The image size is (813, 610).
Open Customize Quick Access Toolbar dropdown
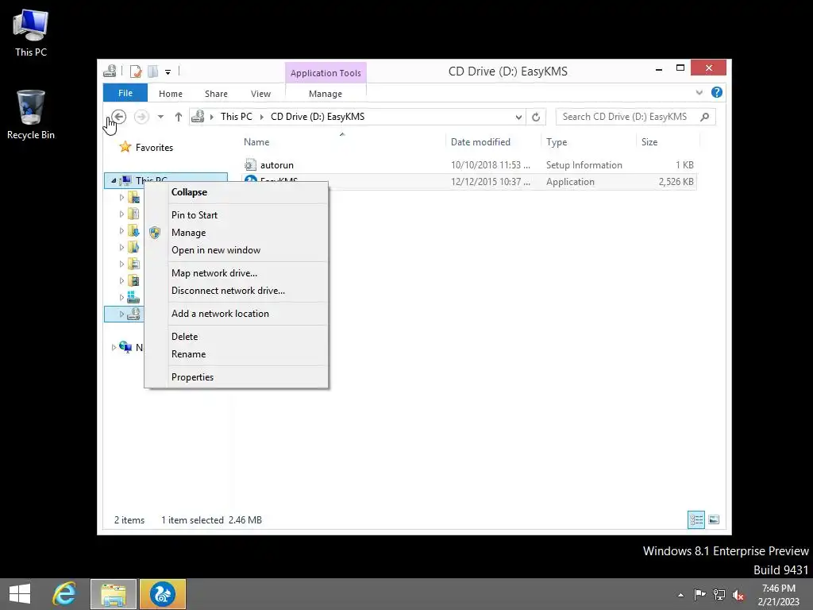point(168,71)
